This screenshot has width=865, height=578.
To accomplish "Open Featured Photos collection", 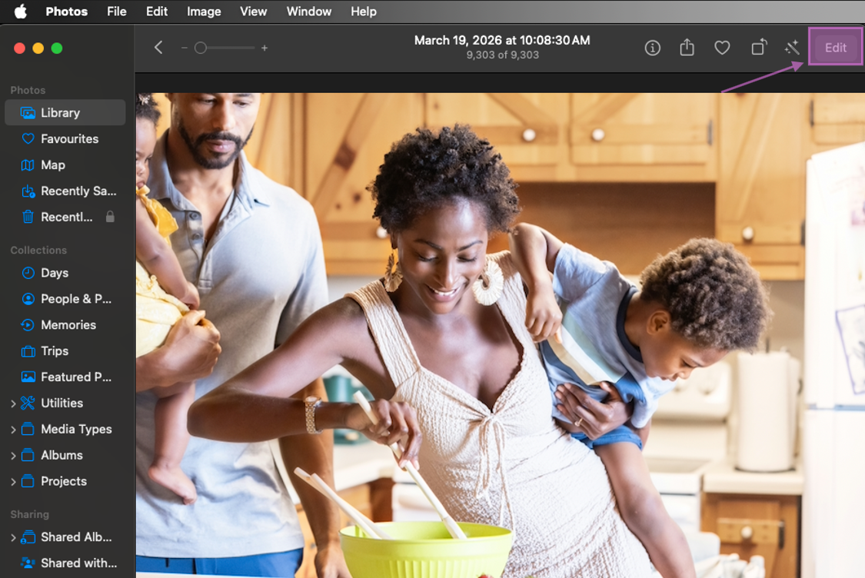I will click(65, 377).
